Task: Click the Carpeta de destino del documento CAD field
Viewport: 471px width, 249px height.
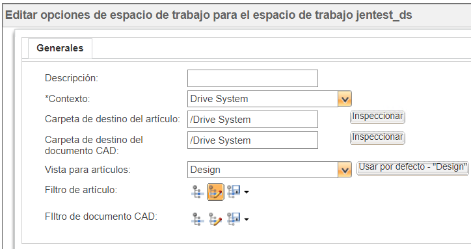Action: click(252, 140)
